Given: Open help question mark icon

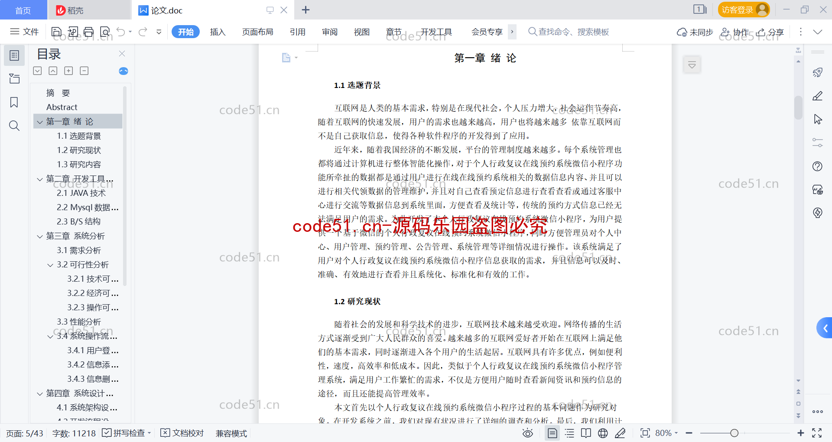Looking at the screenshot, I should click(x=818, y=166).
